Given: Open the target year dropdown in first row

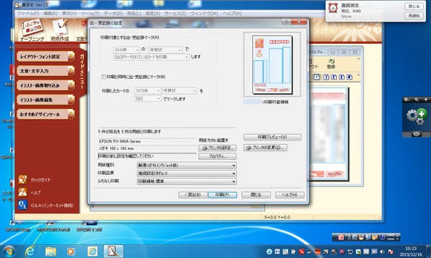Looking at the screenshot, I should (126, 50).
